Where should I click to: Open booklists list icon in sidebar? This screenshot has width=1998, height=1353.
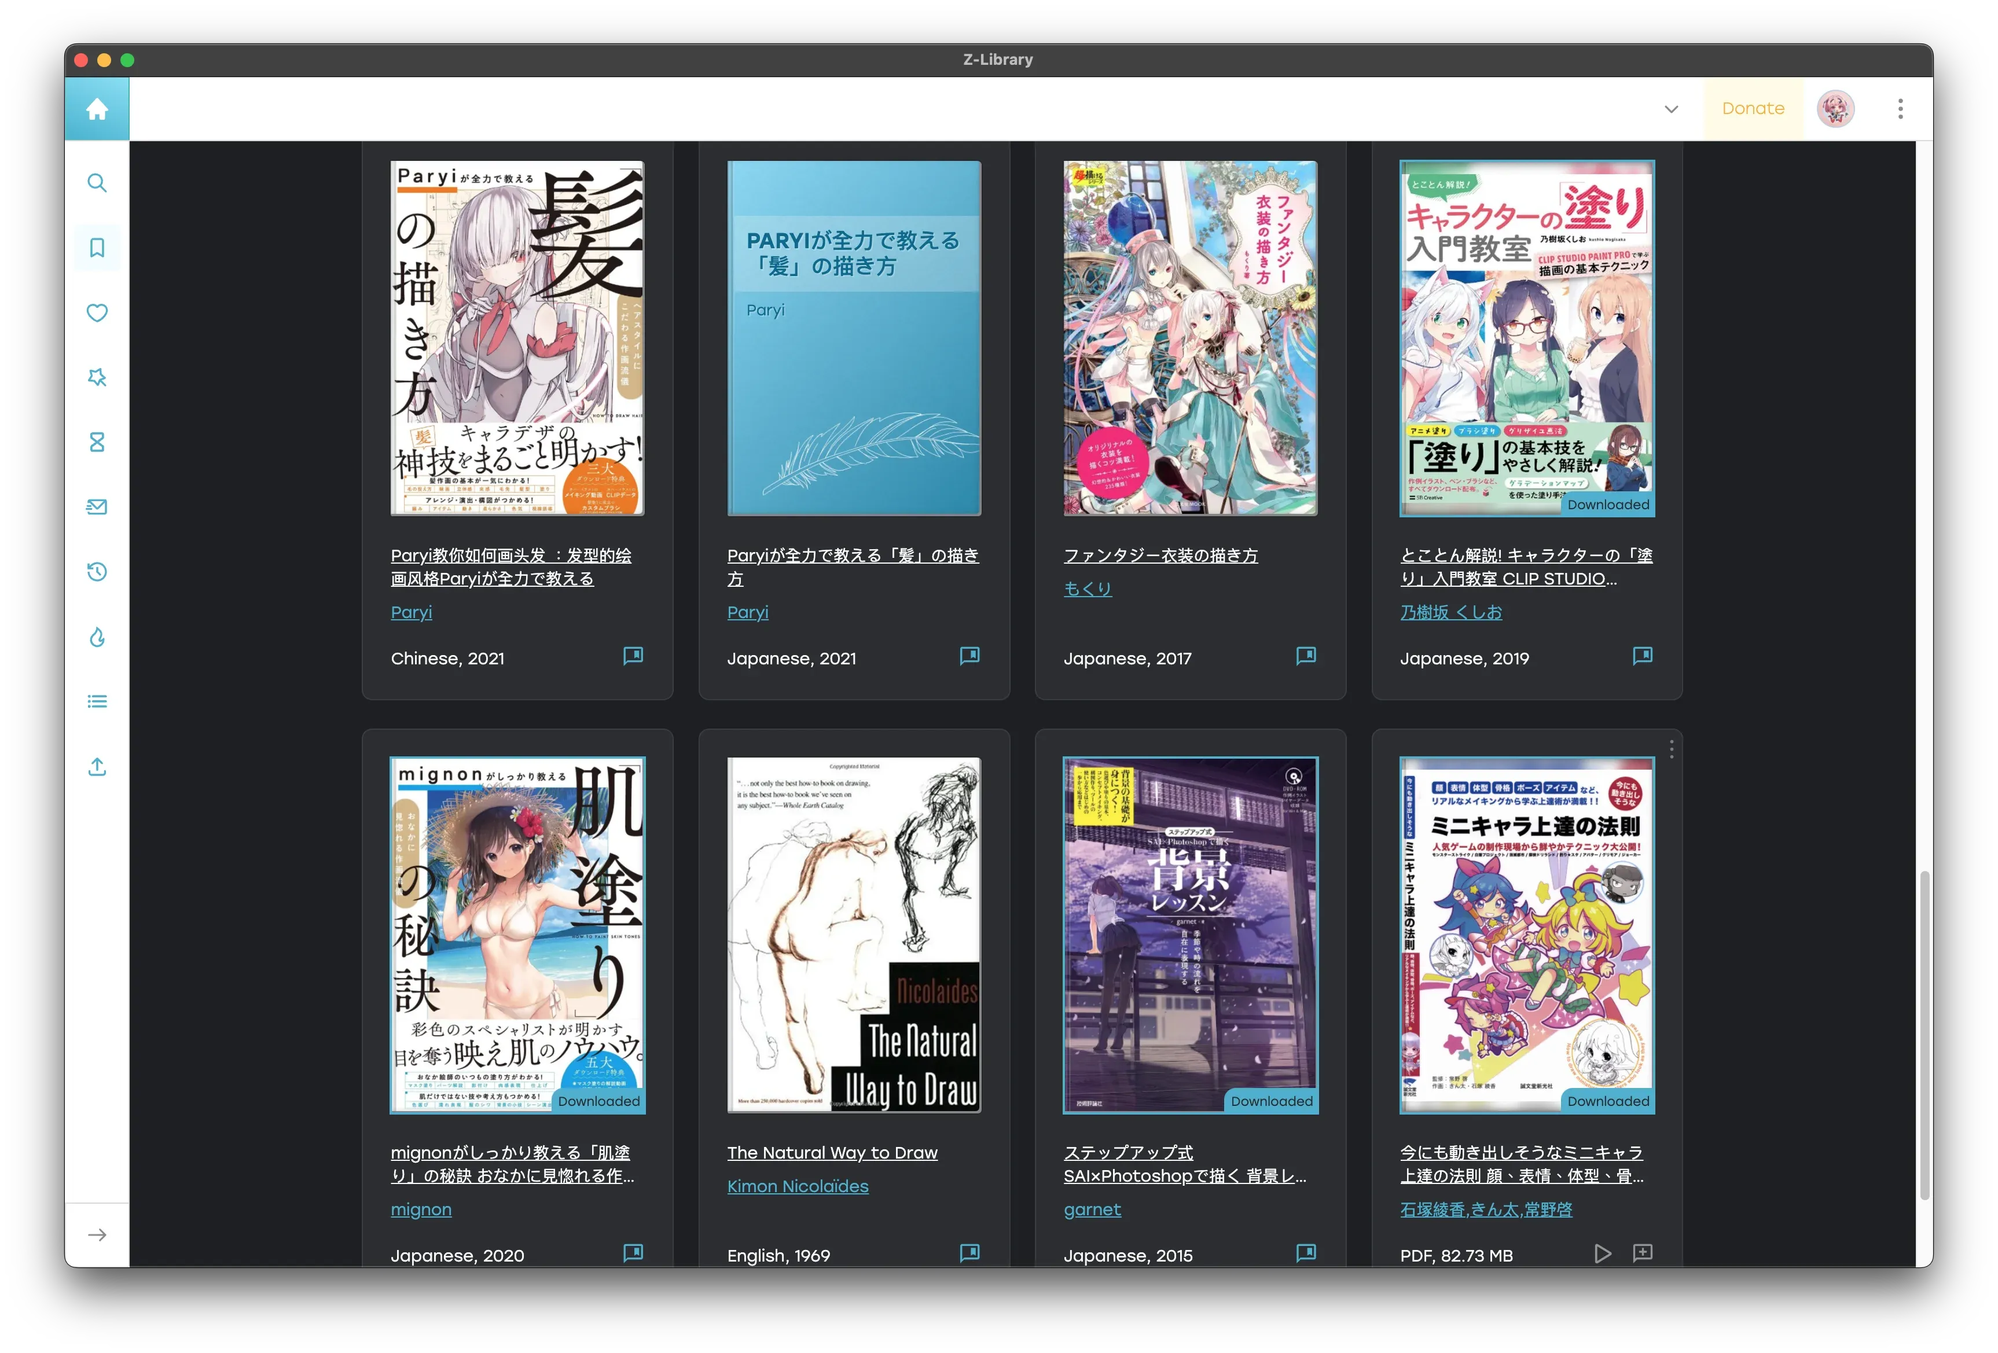tap(97, 701)
